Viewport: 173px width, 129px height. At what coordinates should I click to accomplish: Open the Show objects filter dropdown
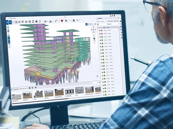pos(103,21)
